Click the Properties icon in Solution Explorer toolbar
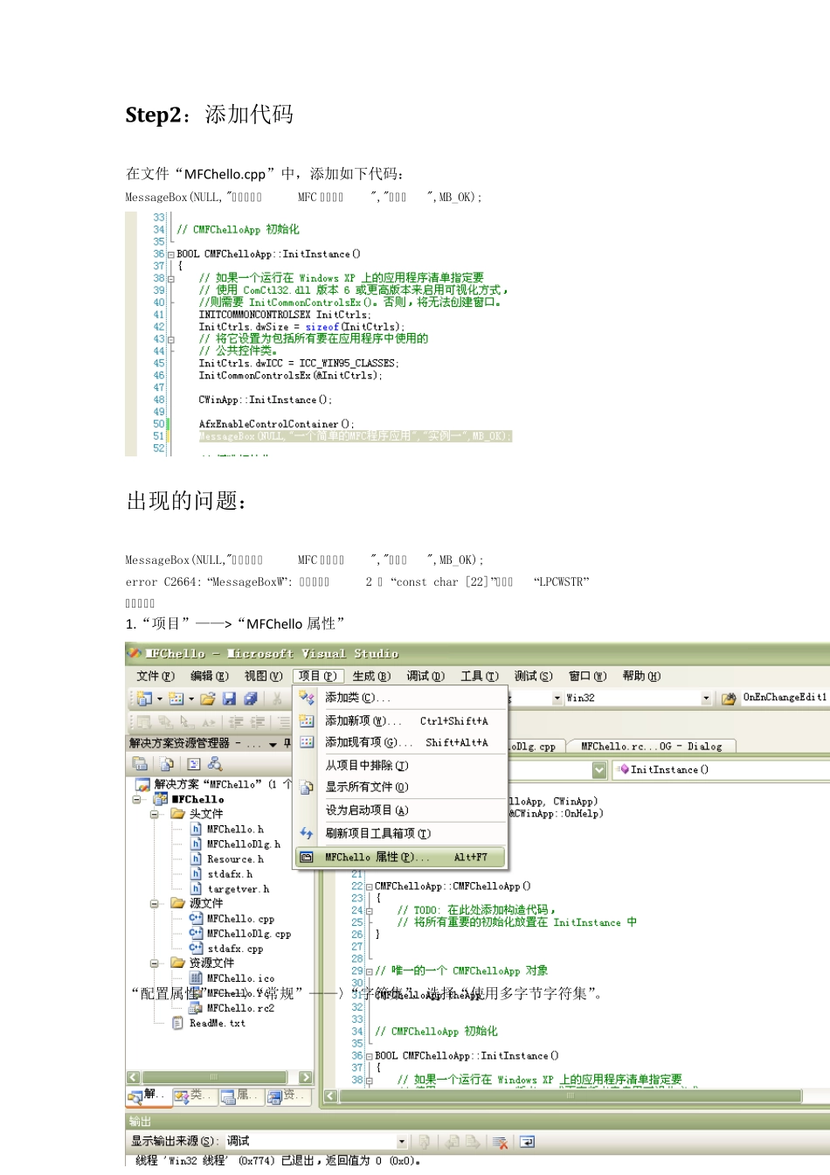Screen dimensions: 830x1175 [x=141, y=763]
